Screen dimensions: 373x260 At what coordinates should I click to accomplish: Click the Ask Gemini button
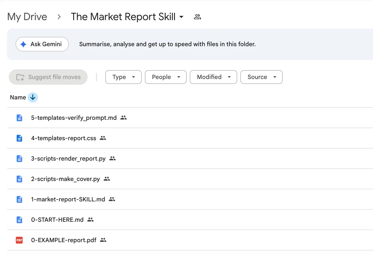[x=42, y=44]
